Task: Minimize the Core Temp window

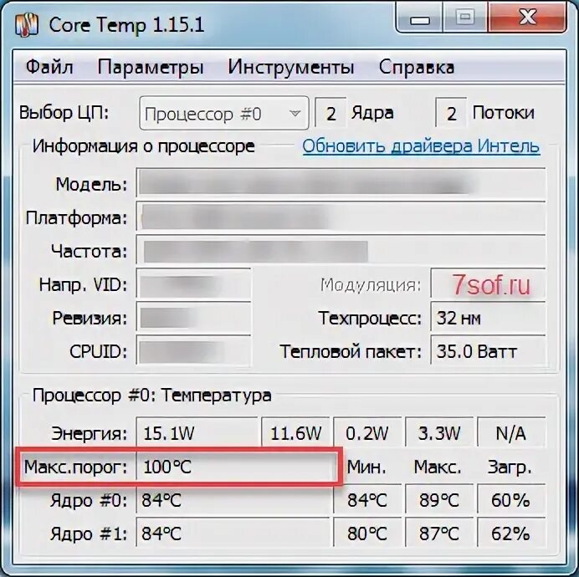Action: click(x=420, y=18)
